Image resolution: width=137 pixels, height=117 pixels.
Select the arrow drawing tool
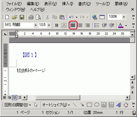pyautogui.click(x=82, y=105)
